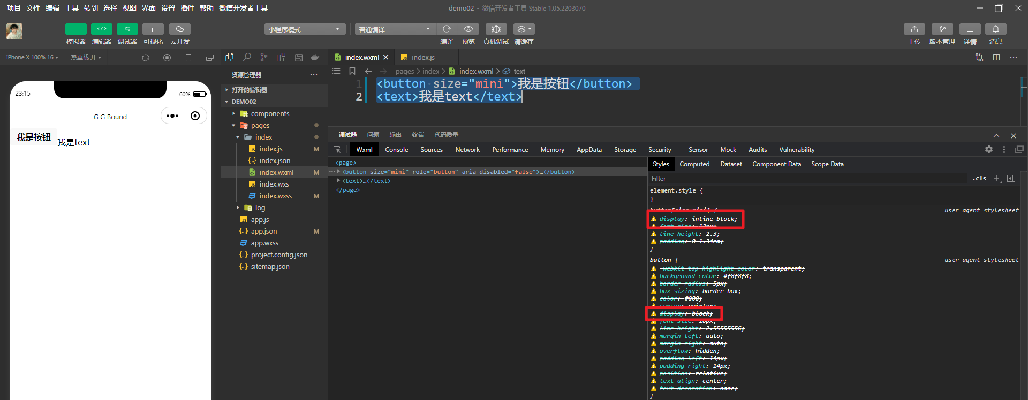
Task: Open version management (版本管理) icon
Action: pyautogui.click(x=942, y=29)
